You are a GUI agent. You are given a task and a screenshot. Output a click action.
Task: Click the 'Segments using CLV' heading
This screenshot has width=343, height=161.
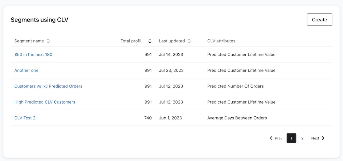[x=40, y=20]
